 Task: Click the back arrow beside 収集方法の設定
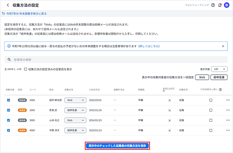(8, 5)
